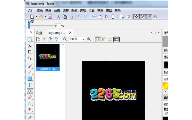This screenshot has height=120, width=192.
Task: Click the New file icon in the toolbar
Action: (32, 16)
